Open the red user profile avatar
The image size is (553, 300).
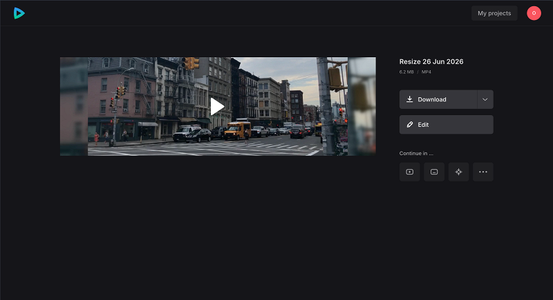tap(534, 13)
